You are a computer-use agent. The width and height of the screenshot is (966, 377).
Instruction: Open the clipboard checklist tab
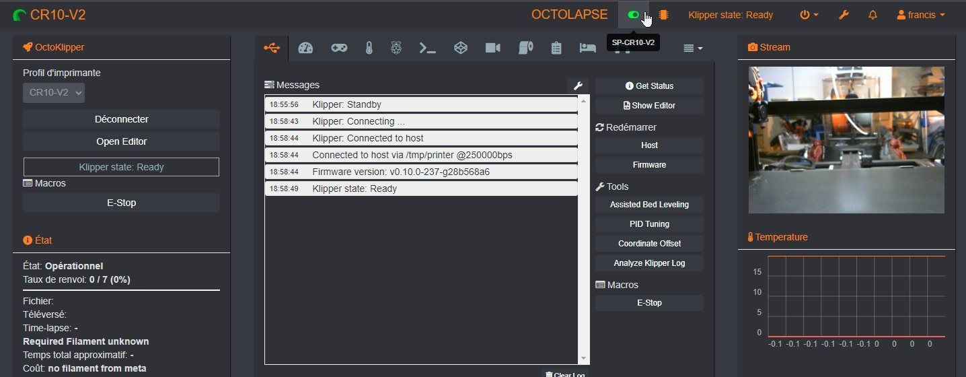[x=556, y=48]
